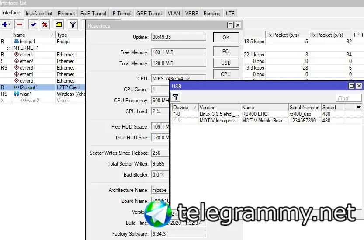Select USB device row 1-0
Image resolution: width=364 pixels, height=240 pixels.
pos(267,114)
